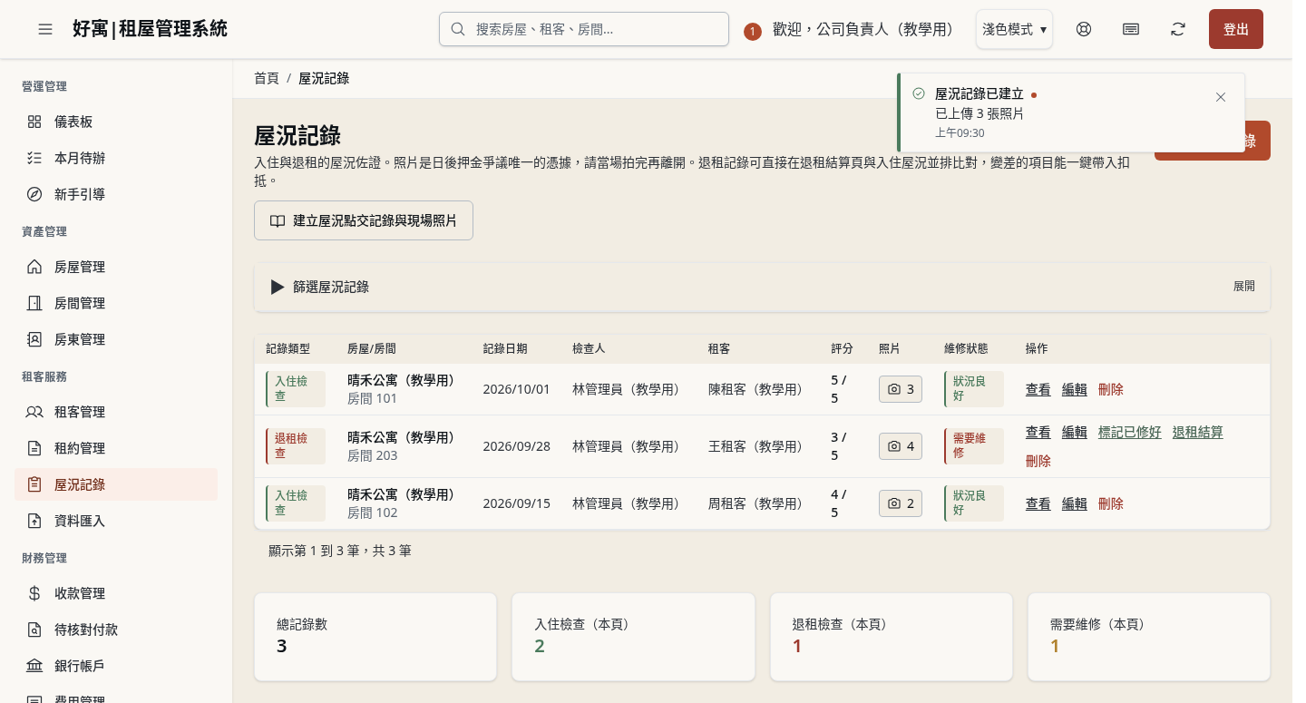Open the hamburger menu icon
Viewport: 1306px width, 703px height.
click(x=45, y=29)
